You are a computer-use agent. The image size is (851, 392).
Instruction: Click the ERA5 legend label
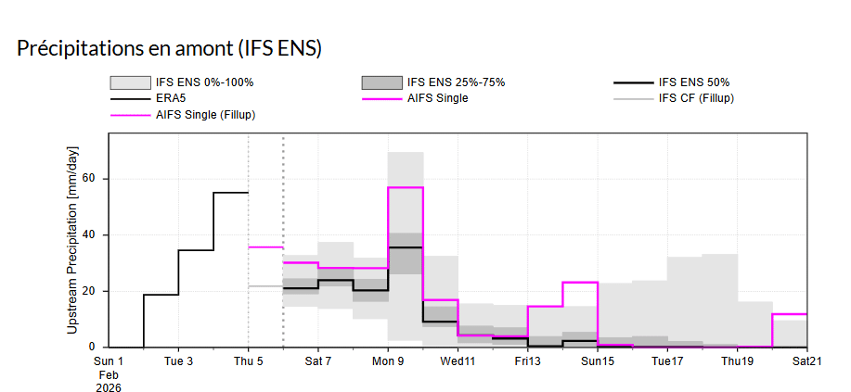pos(171,98)
